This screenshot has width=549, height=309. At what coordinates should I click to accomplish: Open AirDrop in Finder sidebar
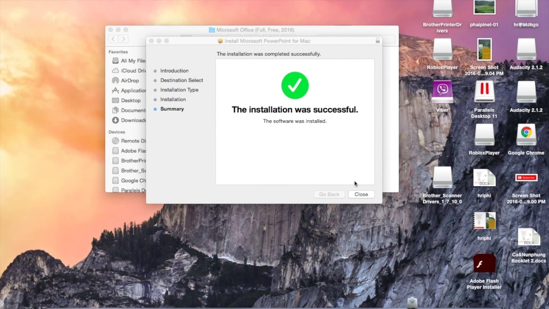[126, 81]
